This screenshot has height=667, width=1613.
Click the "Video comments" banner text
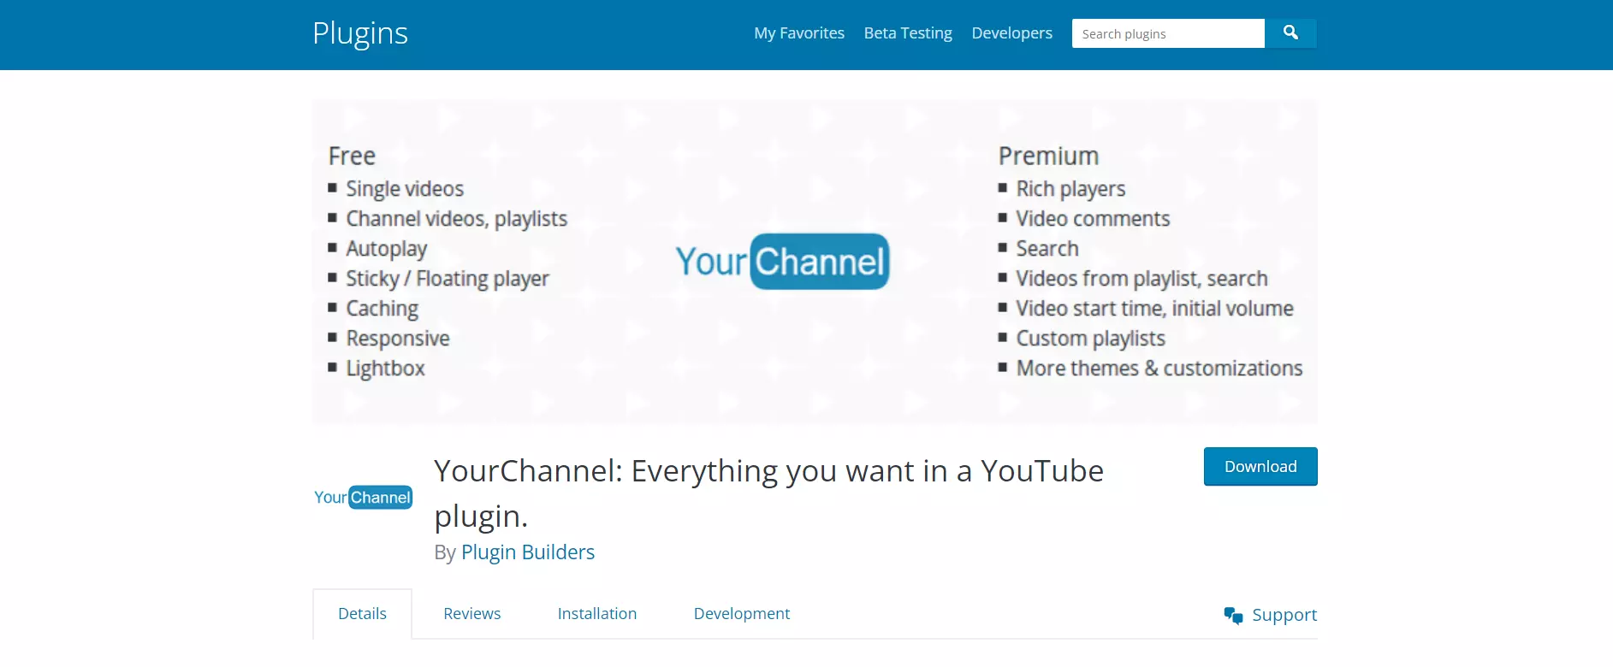(1093, 219)
